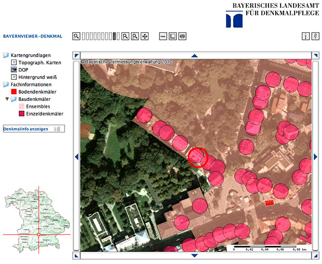Enable the Topograph. Karten layer
Viewport: 322px width, 264px height.
(x=14, y=63)
